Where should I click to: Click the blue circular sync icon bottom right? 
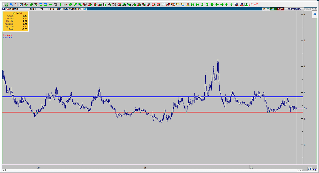coord(310,169)
